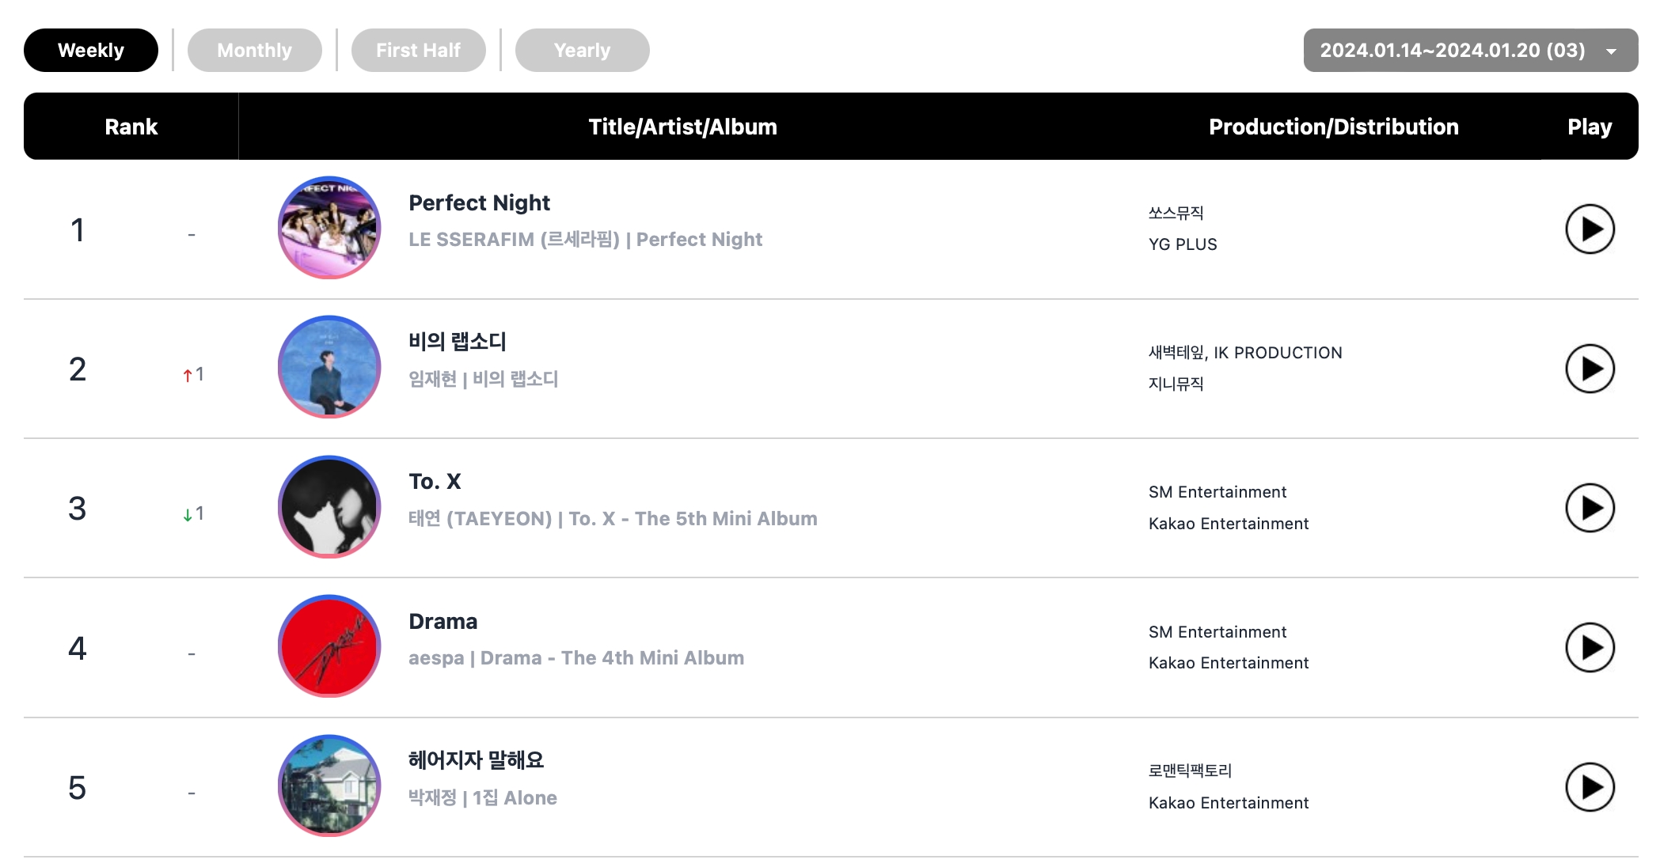Viewport: 1679px width, 867px height.
Task: Click the Production/Distribution column header
Action: 1333,127
